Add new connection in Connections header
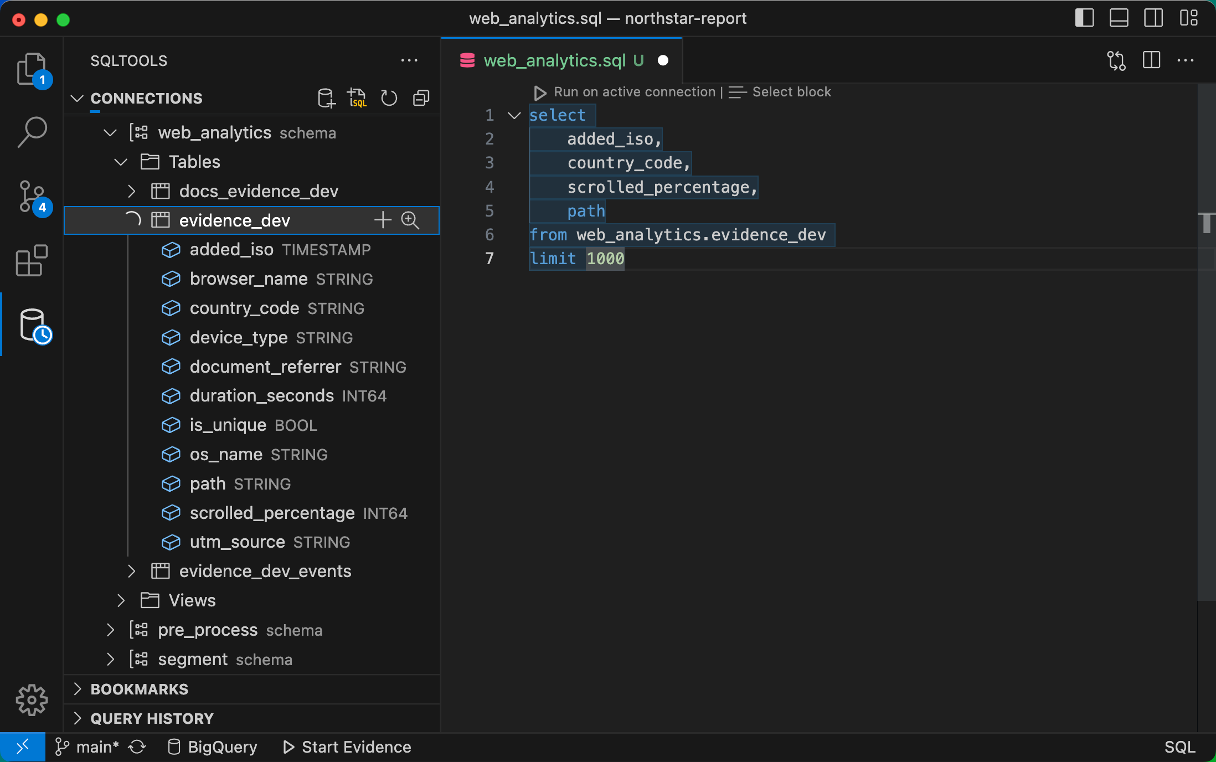The image size is (1216, 762). 326,98
